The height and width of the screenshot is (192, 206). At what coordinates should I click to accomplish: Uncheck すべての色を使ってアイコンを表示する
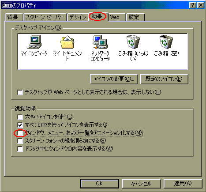pos(20,125)
